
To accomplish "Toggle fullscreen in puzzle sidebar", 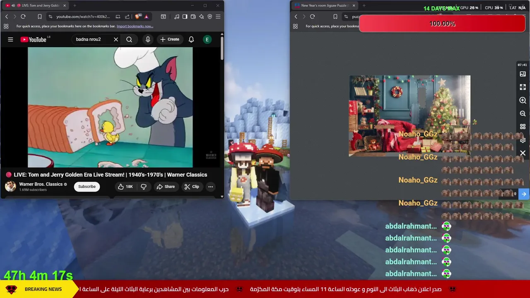I will coord(523,87).
